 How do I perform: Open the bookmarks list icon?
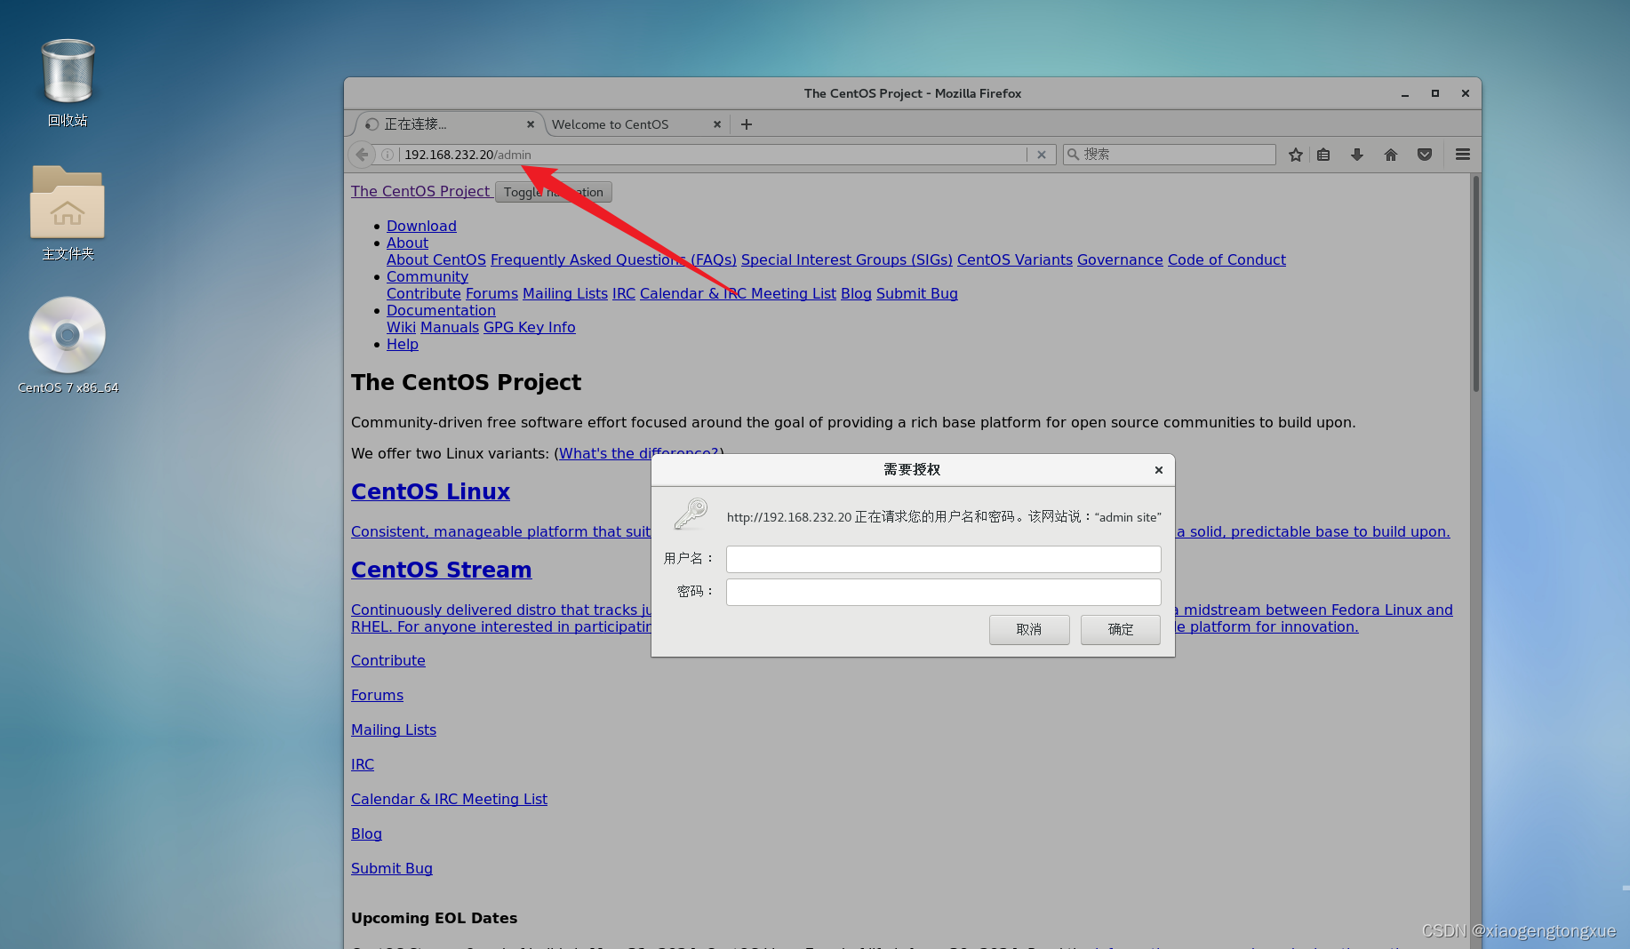pyautogui.click(x=1323, y=155)
